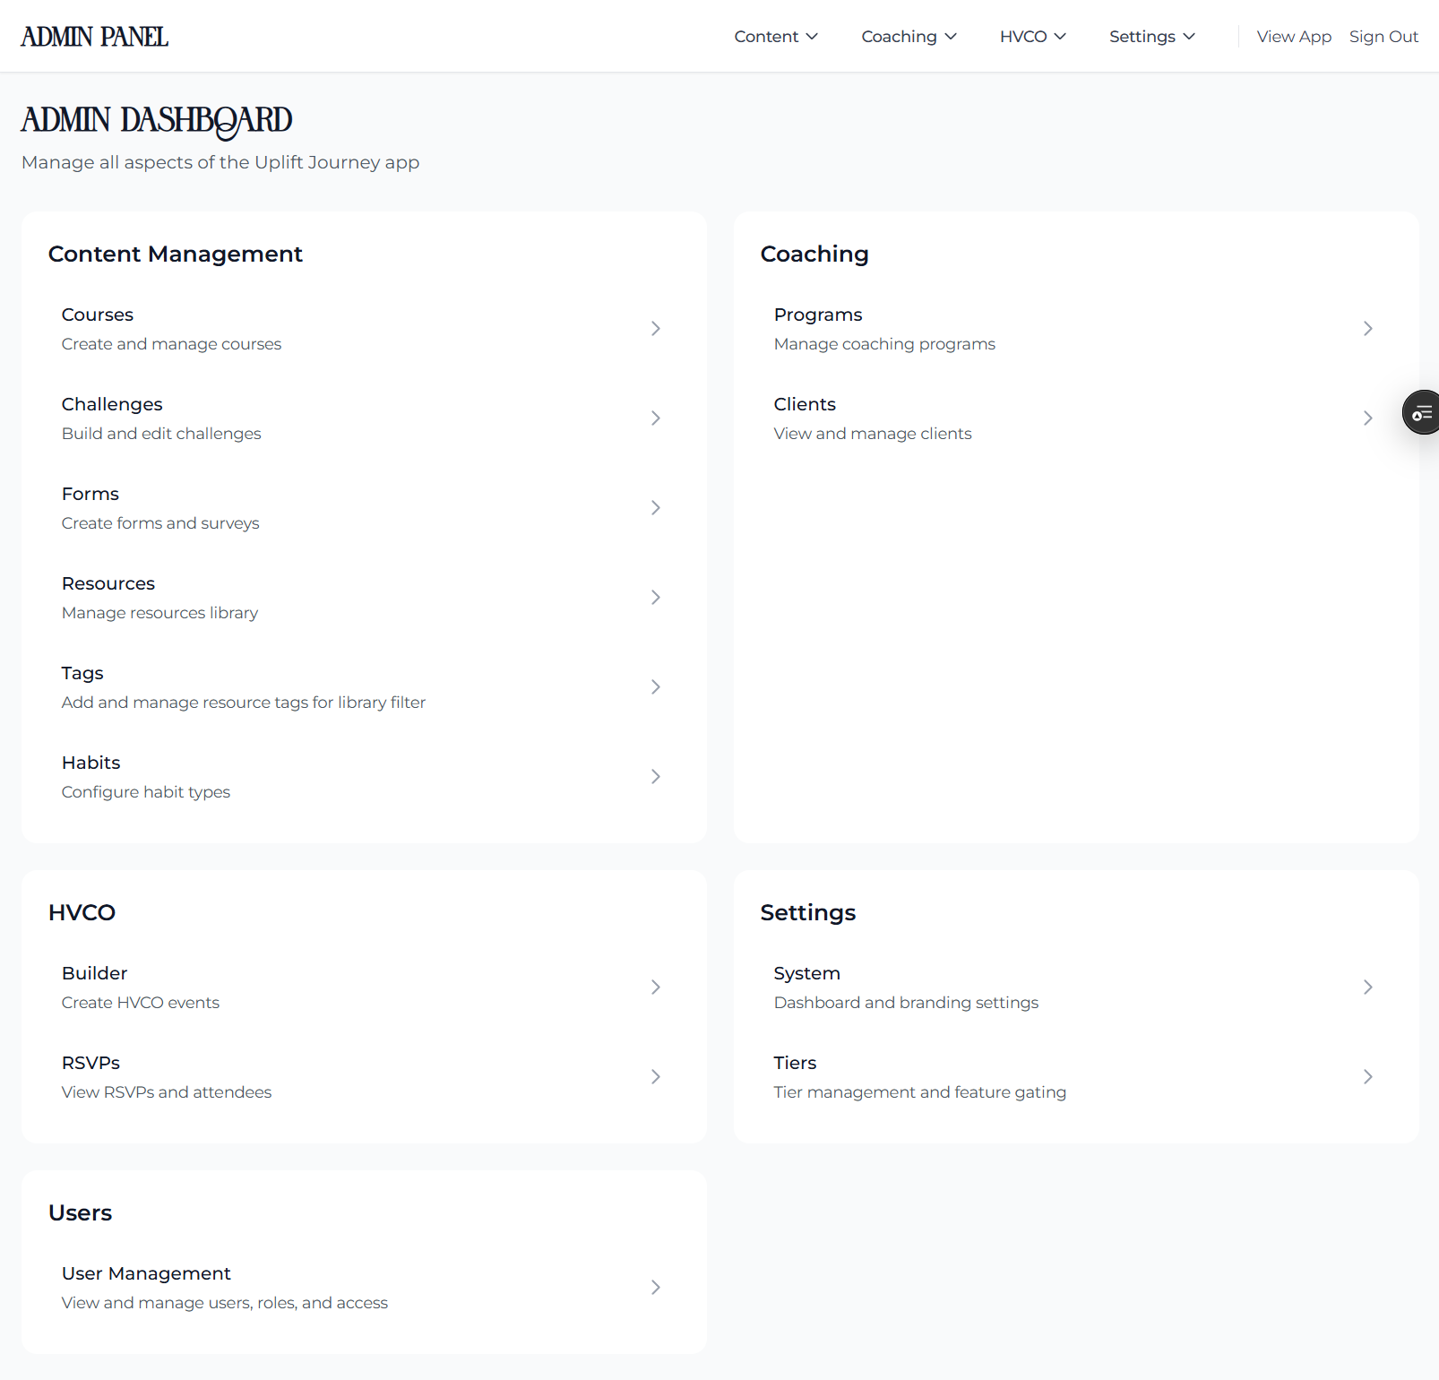Click the Settings card heading
This screenshot has height=1380, width=1439.
pyautogui.click(x=808, y=913)
